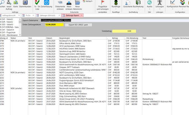Close the Zahlungen (EIN/AUS) tab
Screen dimensions: 189x115
point(59,15)
